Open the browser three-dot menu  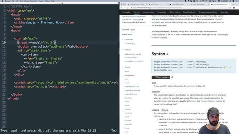pyautogui.click(x=237, y=7)
